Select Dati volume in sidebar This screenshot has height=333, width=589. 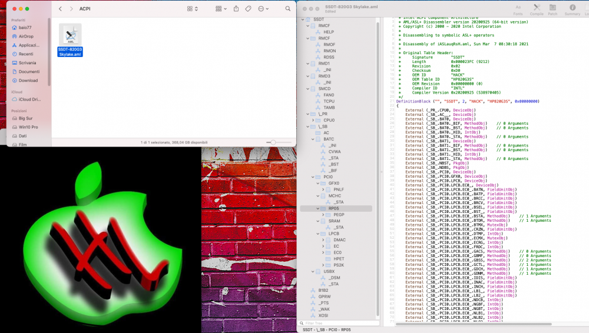pos(22,136)
